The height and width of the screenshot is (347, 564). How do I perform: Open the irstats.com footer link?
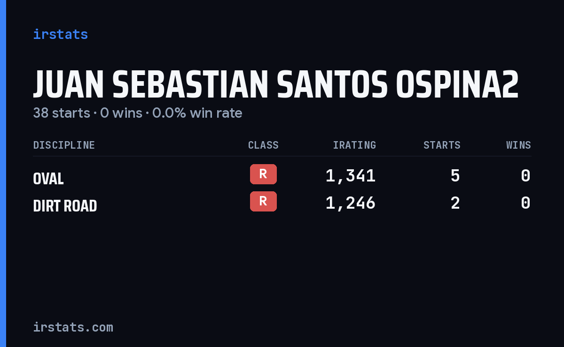click(x=73, y=327)
